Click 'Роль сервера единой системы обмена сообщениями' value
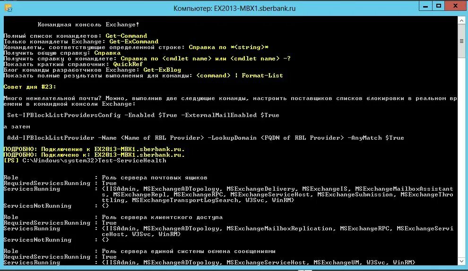The image size is (468, 271). click(x=189, y=251)
